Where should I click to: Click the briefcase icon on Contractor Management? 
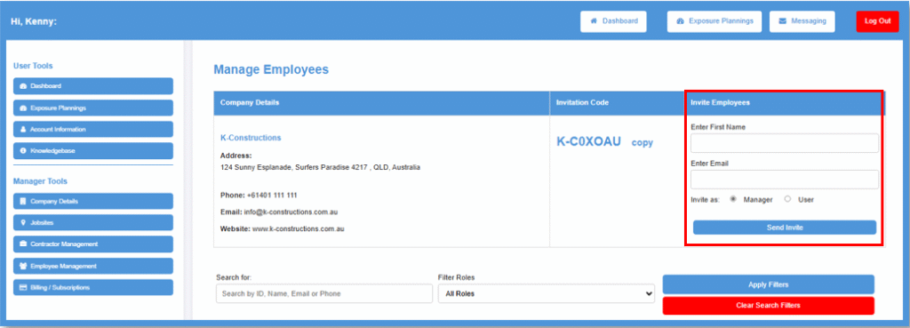(x=23, y=244)
